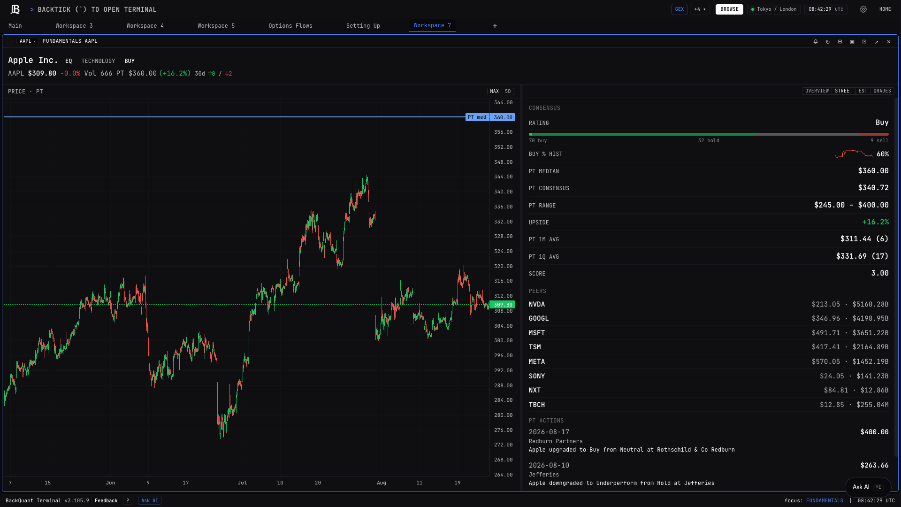Click the Redburn Partners PT action entry
Viewport: 901px width, 507px height.
pos(709,441)
